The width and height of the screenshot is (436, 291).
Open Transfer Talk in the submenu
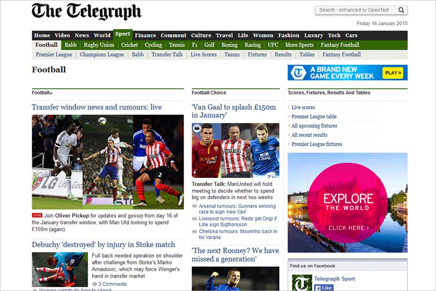pyautogui.click(x=167, y=54)
